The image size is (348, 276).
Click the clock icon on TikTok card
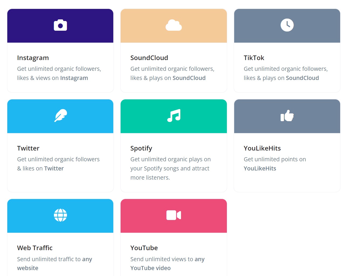287,25
